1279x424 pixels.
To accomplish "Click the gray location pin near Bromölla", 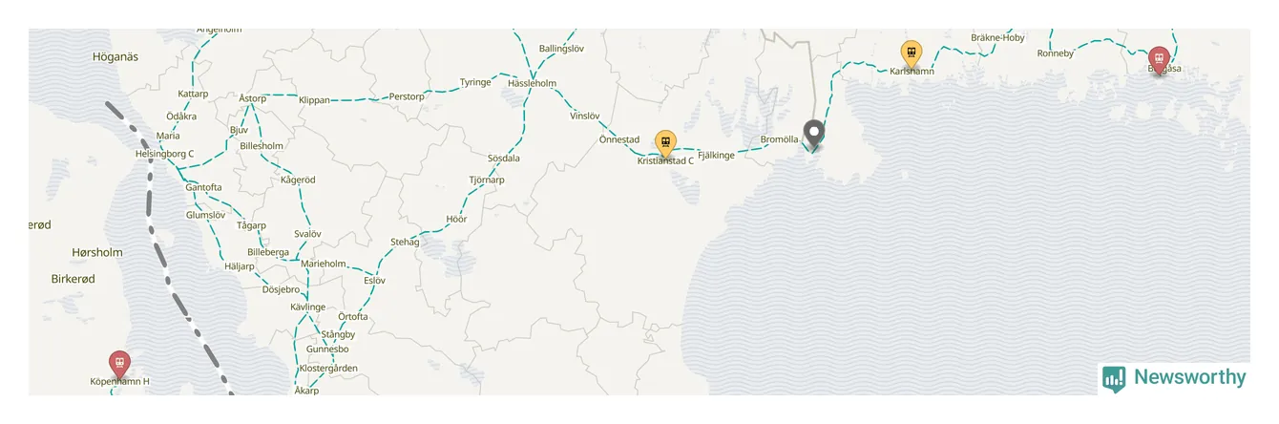I will pos(814,135).
